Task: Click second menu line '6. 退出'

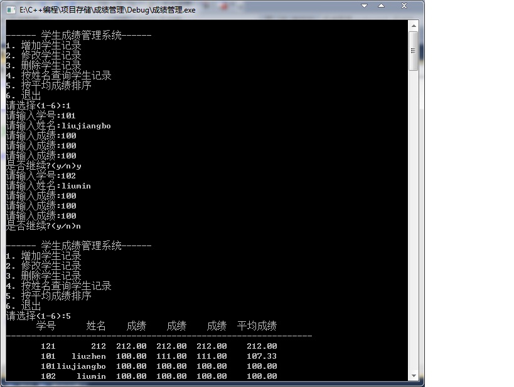Action: (23, 306)
